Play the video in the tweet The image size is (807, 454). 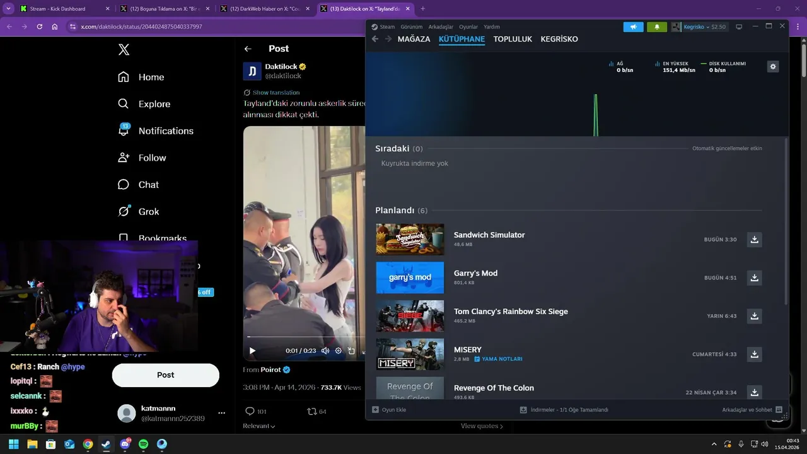[252, 351]
